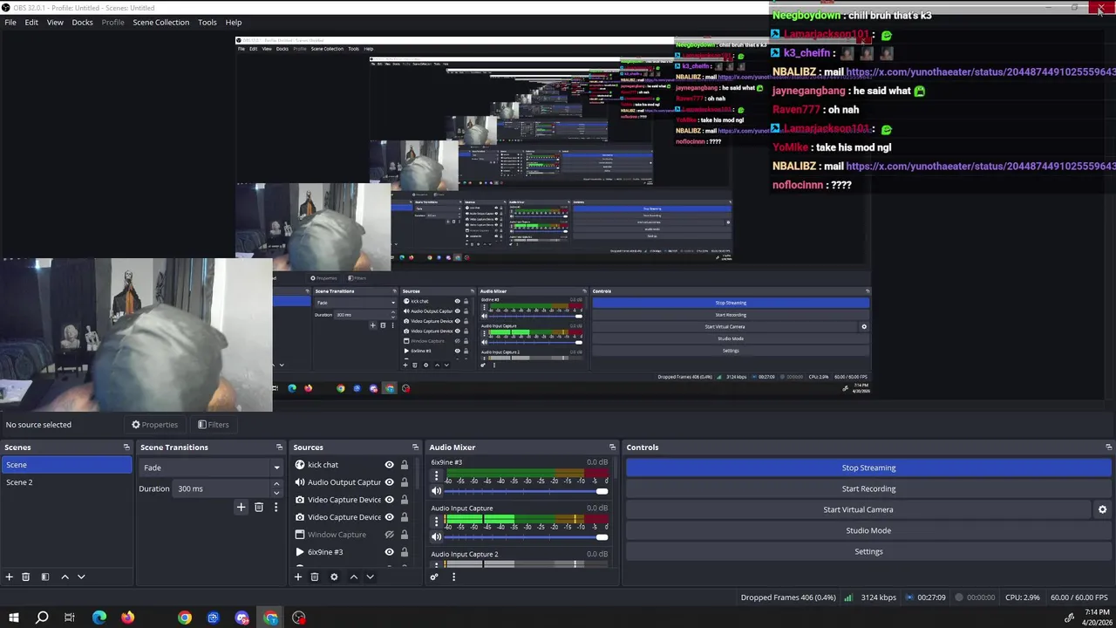Open the Docks menu
Image resolution: width=1116 pixels, height=628 pixels.
pos(82,22)
